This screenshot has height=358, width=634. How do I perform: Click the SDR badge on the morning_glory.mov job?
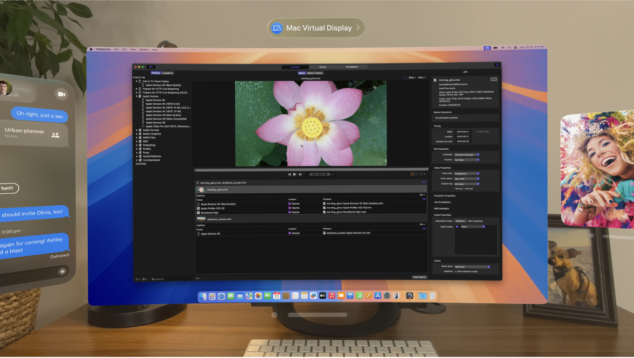494,79
